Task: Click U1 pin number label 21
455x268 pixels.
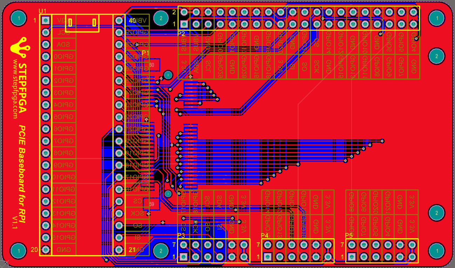Action: [132, 250]
